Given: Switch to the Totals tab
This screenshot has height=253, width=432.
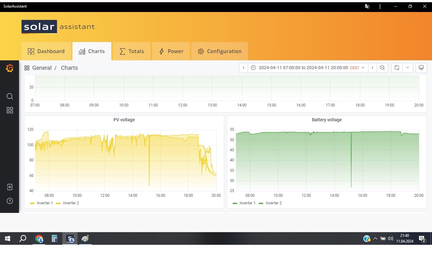Looking at the screenshot, I should point(132,51).
